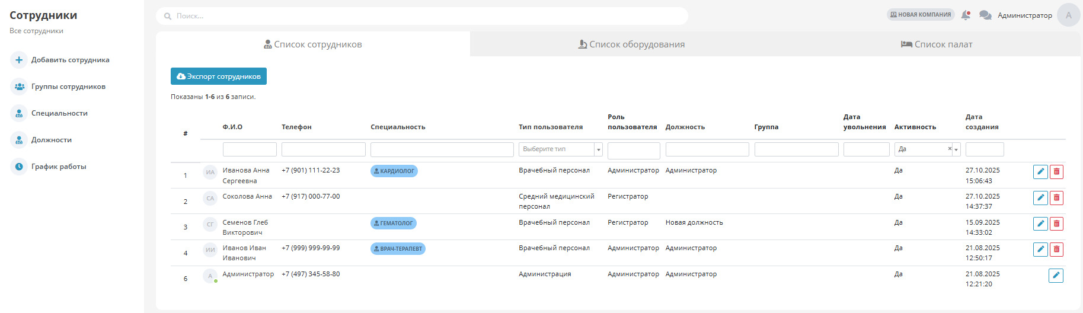This screenshot has height=313, width=1083.
Task: Delete employee Соколова Анна with trash icon
Action: pos(1056,198)
